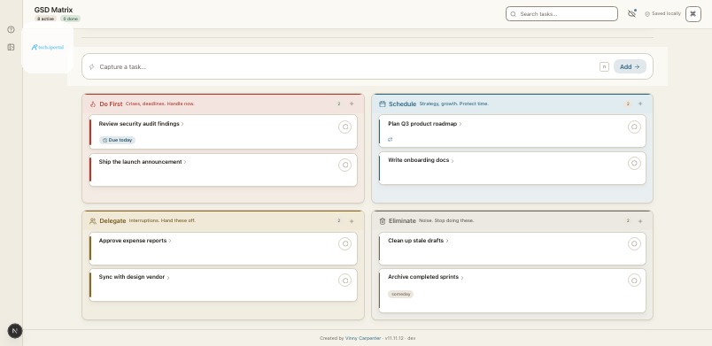
Task: Expand chevron on Archive completed sprints
Action: (461, 277)
